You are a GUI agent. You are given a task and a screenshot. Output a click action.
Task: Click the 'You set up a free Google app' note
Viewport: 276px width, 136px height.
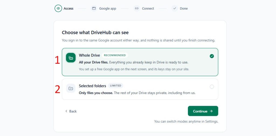pyautogui.click(x=134, y=69)
